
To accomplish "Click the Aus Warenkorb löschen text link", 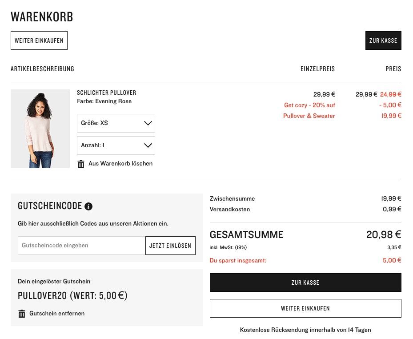I will (x=120, y=164).
